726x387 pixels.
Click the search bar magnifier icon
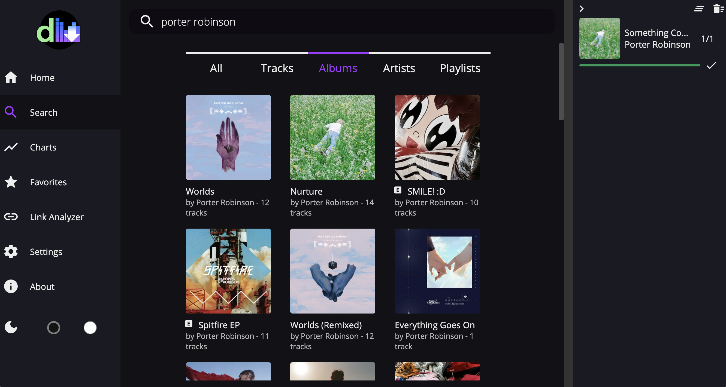pos(147,21)
